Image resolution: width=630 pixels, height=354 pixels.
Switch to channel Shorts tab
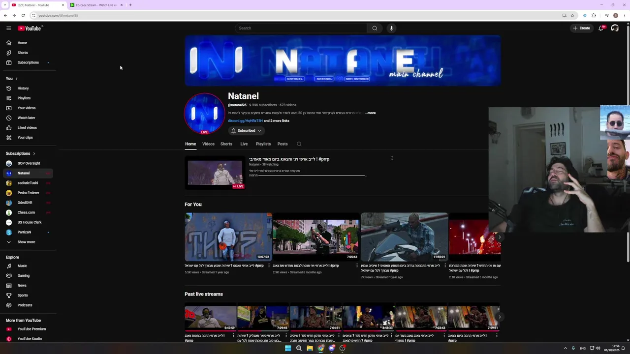coord(226,144)
